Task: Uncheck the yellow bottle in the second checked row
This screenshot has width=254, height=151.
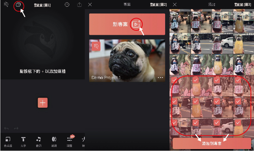Action: point(196,101)
